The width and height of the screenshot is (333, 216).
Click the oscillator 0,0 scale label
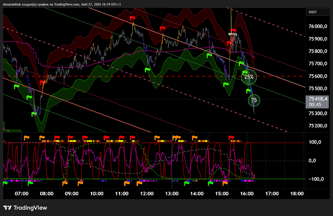tap(312, 161)
